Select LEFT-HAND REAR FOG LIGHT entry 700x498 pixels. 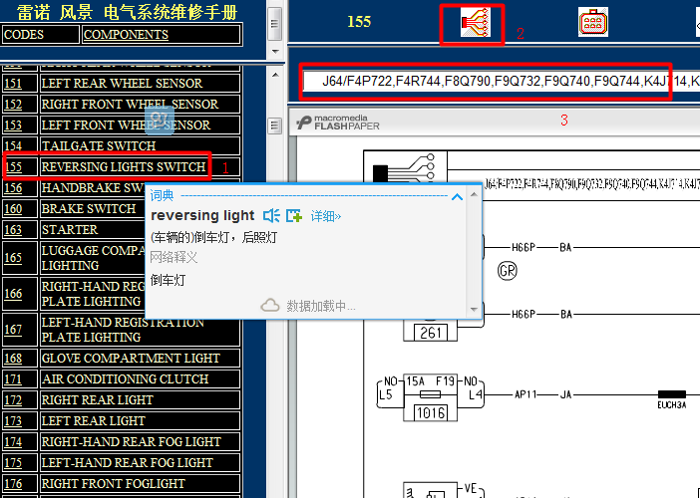(x=141, y=463)
